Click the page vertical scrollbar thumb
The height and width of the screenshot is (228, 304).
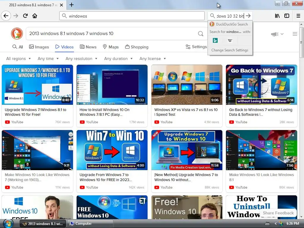[x=301, y=42]
